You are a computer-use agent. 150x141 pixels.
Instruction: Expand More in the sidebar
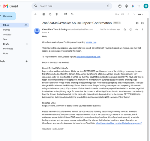(6, 54)
